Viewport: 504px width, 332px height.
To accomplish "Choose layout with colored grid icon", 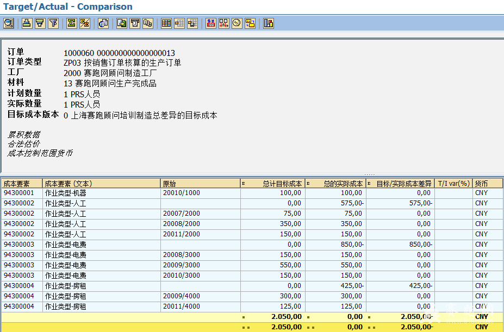I will [166, 23].
